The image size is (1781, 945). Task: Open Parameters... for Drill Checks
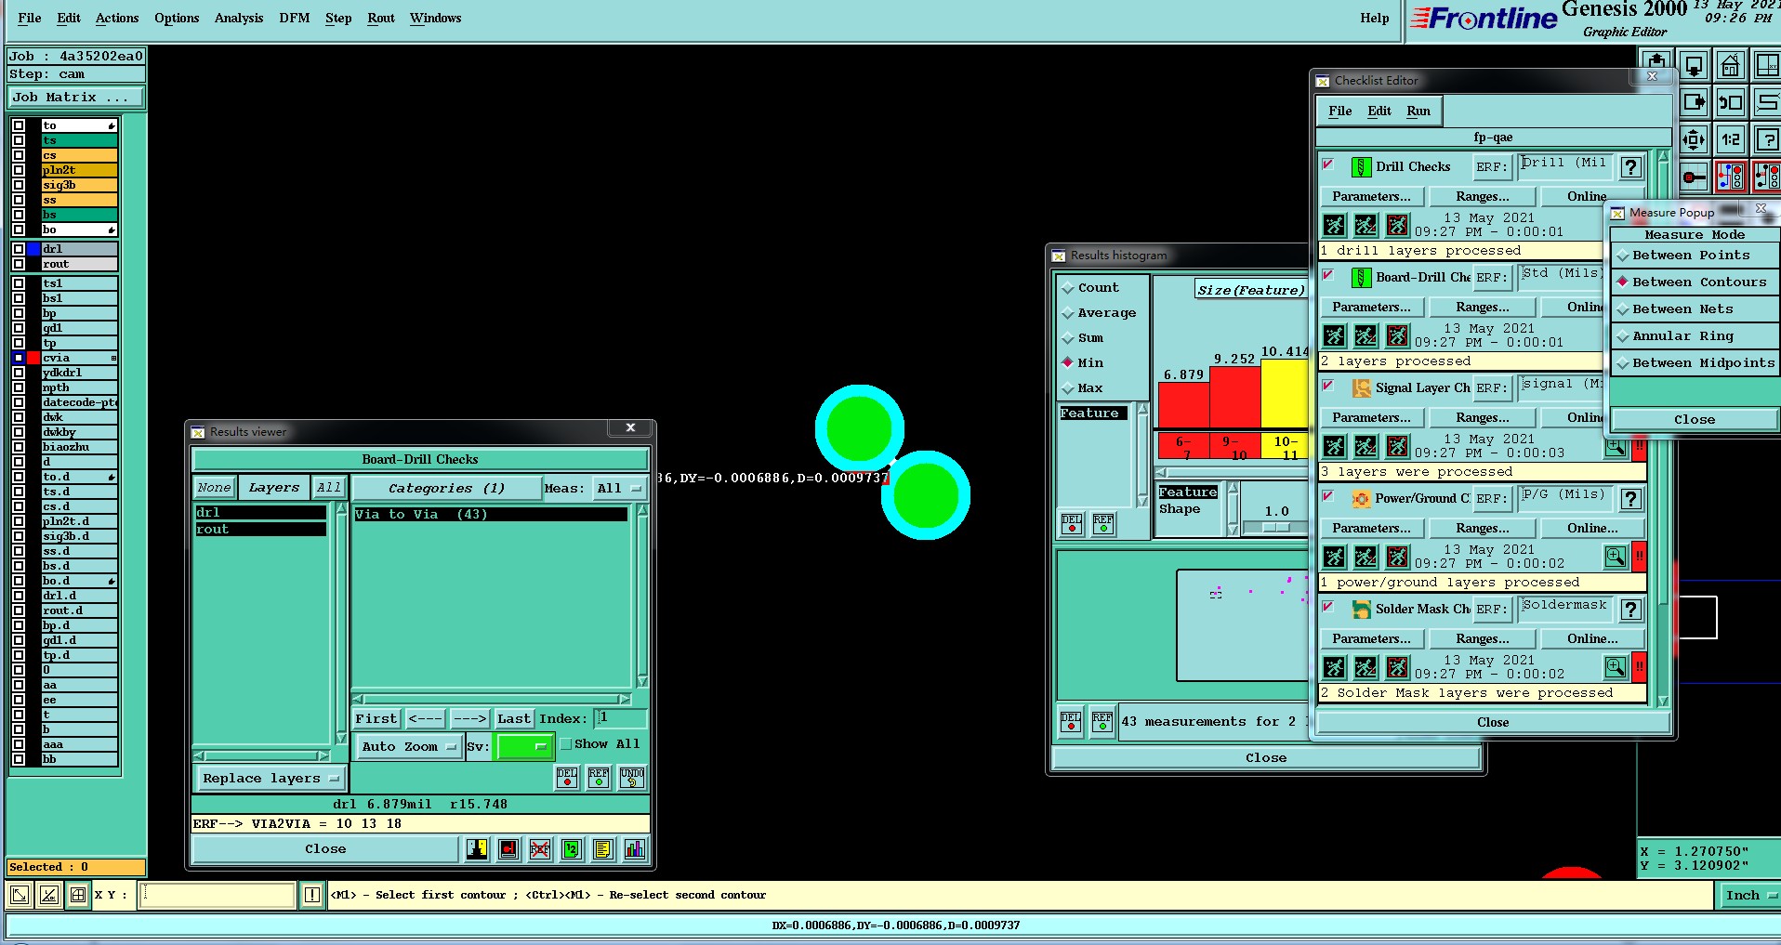click(1371, 196)
